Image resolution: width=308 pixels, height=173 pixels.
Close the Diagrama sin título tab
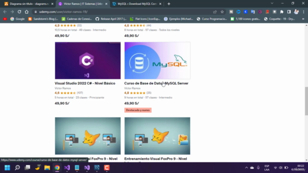coord(52,4)
